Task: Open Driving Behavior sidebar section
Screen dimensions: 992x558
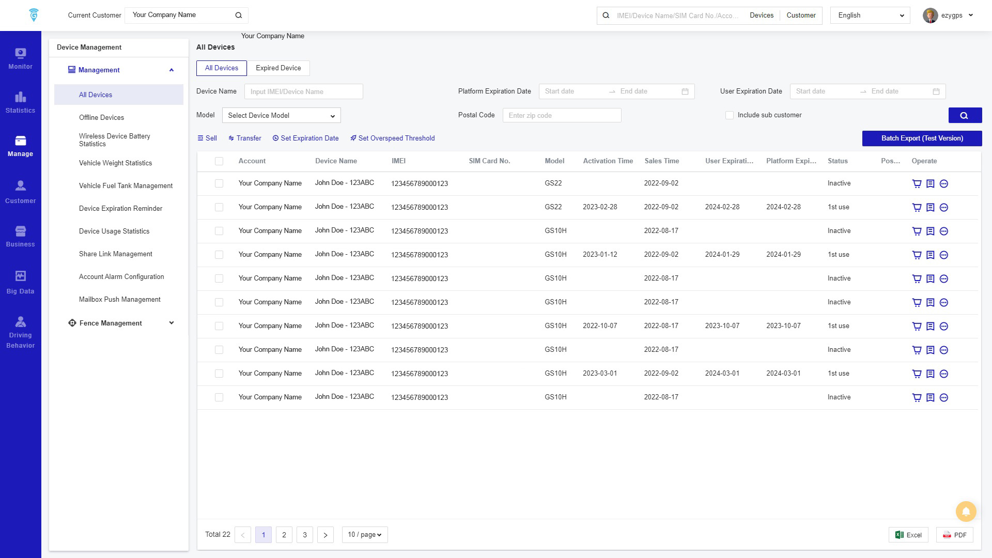Action: pos(20,332)
